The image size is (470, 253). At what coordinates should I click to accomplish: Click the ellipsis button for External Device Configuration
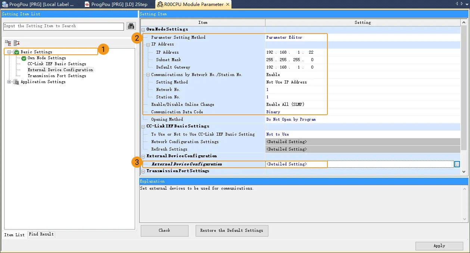[x=457, y=164]
